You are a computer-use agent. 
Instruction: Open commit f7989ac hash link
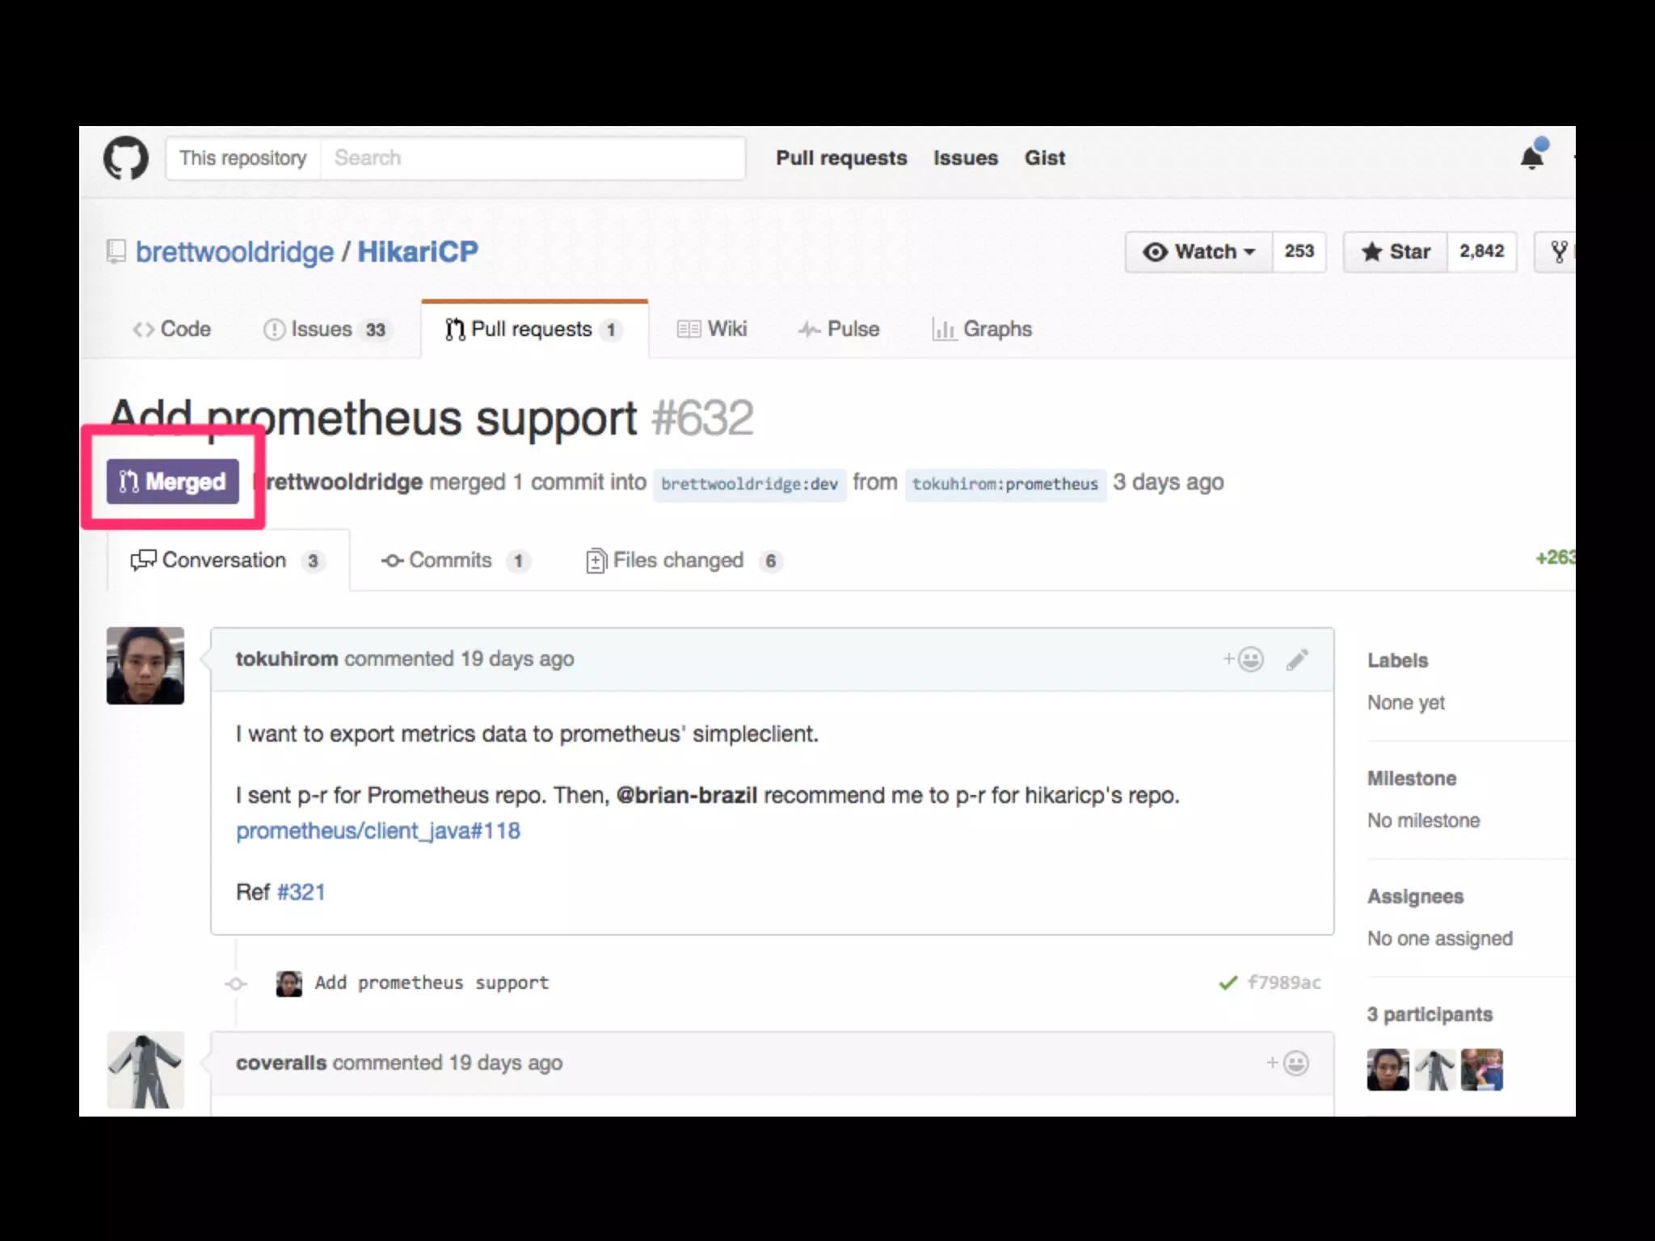(x=1283, y=982)
